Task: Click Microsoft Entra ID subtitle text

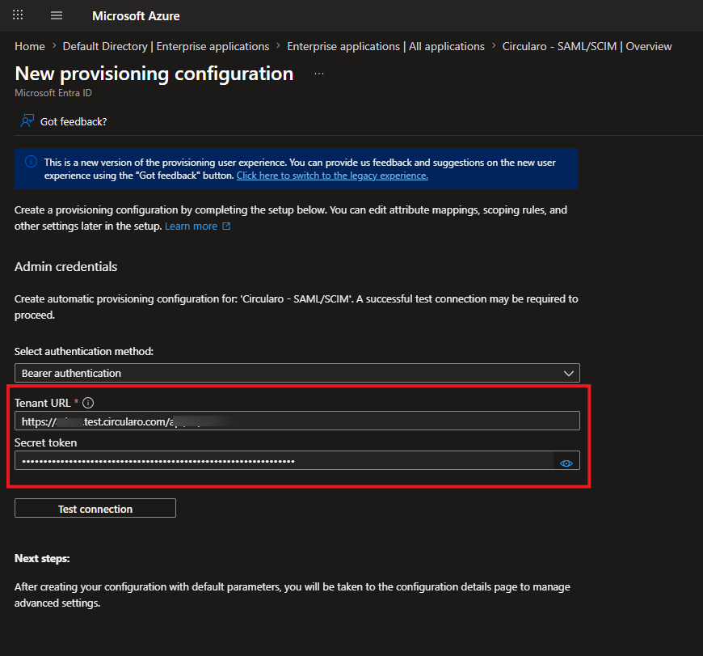Action: 53,93
